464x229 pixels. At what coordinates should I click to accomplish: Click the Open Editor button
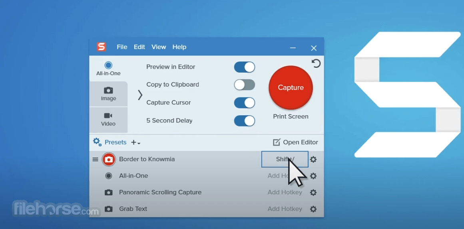[295, 142]
